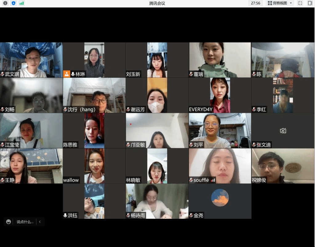Open the 宫格视图 layout dropdown
Image resolution: width=315 pixels, height=247 pixels.
277,3
